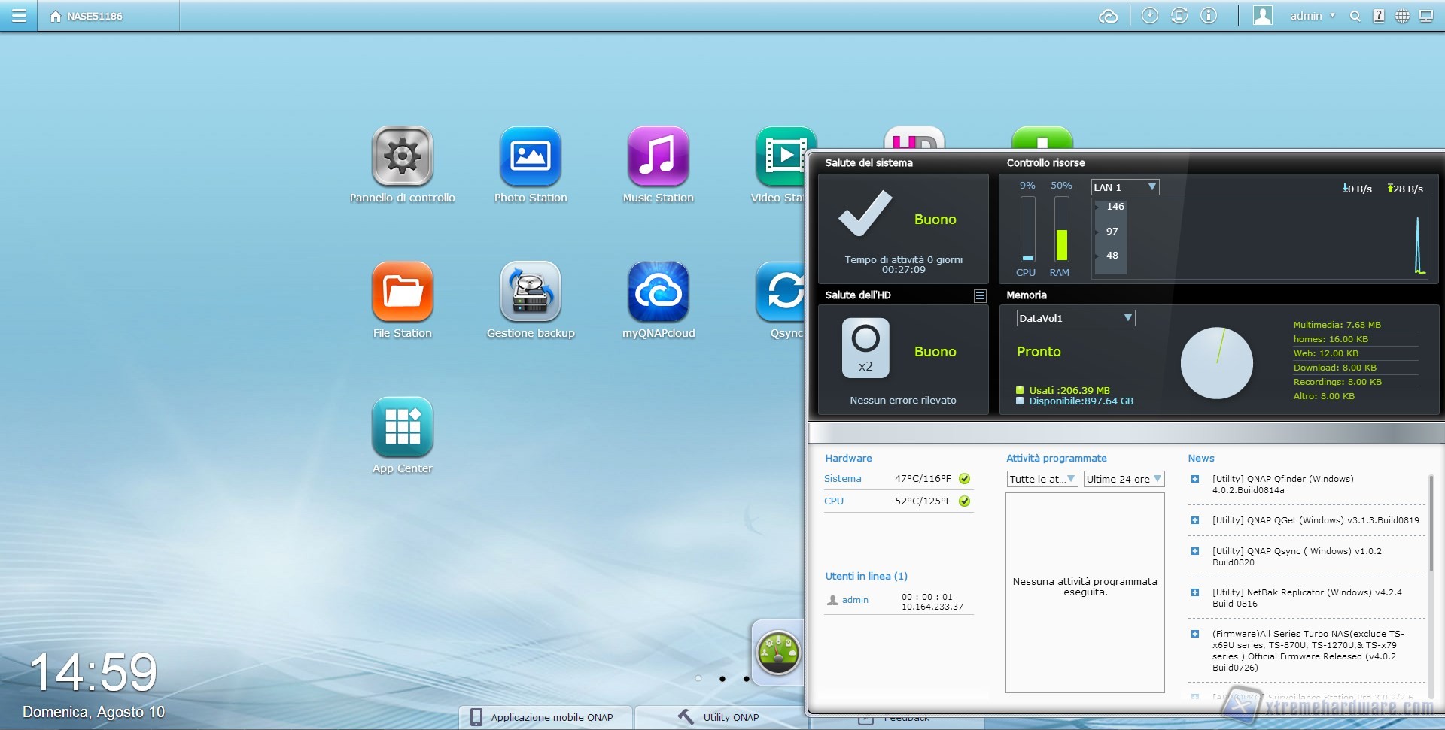Open myQNAPcloud app
This screenshot has height=730, width=1445.
(x=658, y=292)
